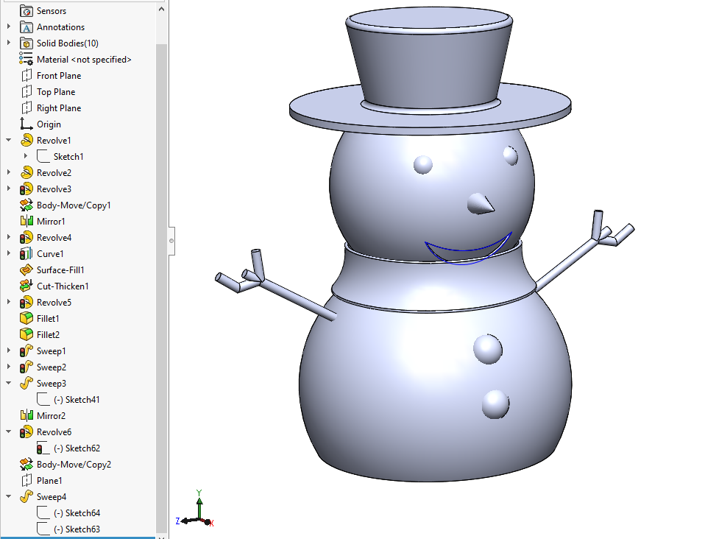Click the Mirror2 feature icon
The image size is (705, 539).
click(26, 415)
